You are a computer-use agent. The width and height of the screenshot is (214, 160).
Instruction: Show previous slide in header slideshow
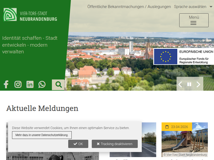pos(180,84)
